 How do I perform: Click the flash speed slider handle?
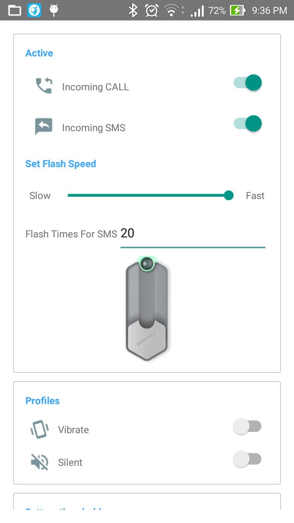(229, 195)
